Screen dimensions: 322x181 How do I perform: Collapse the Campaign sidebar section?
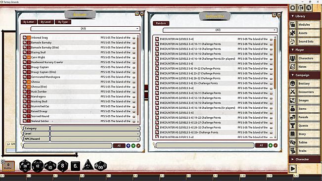point(305,75)
